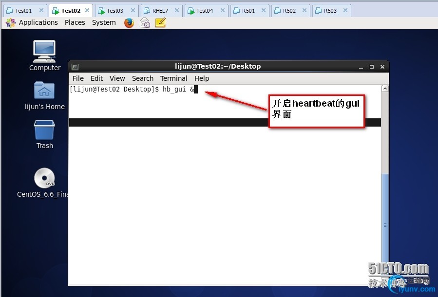
Task: Click the Applications menu logo icon
Action: (11, 22)
